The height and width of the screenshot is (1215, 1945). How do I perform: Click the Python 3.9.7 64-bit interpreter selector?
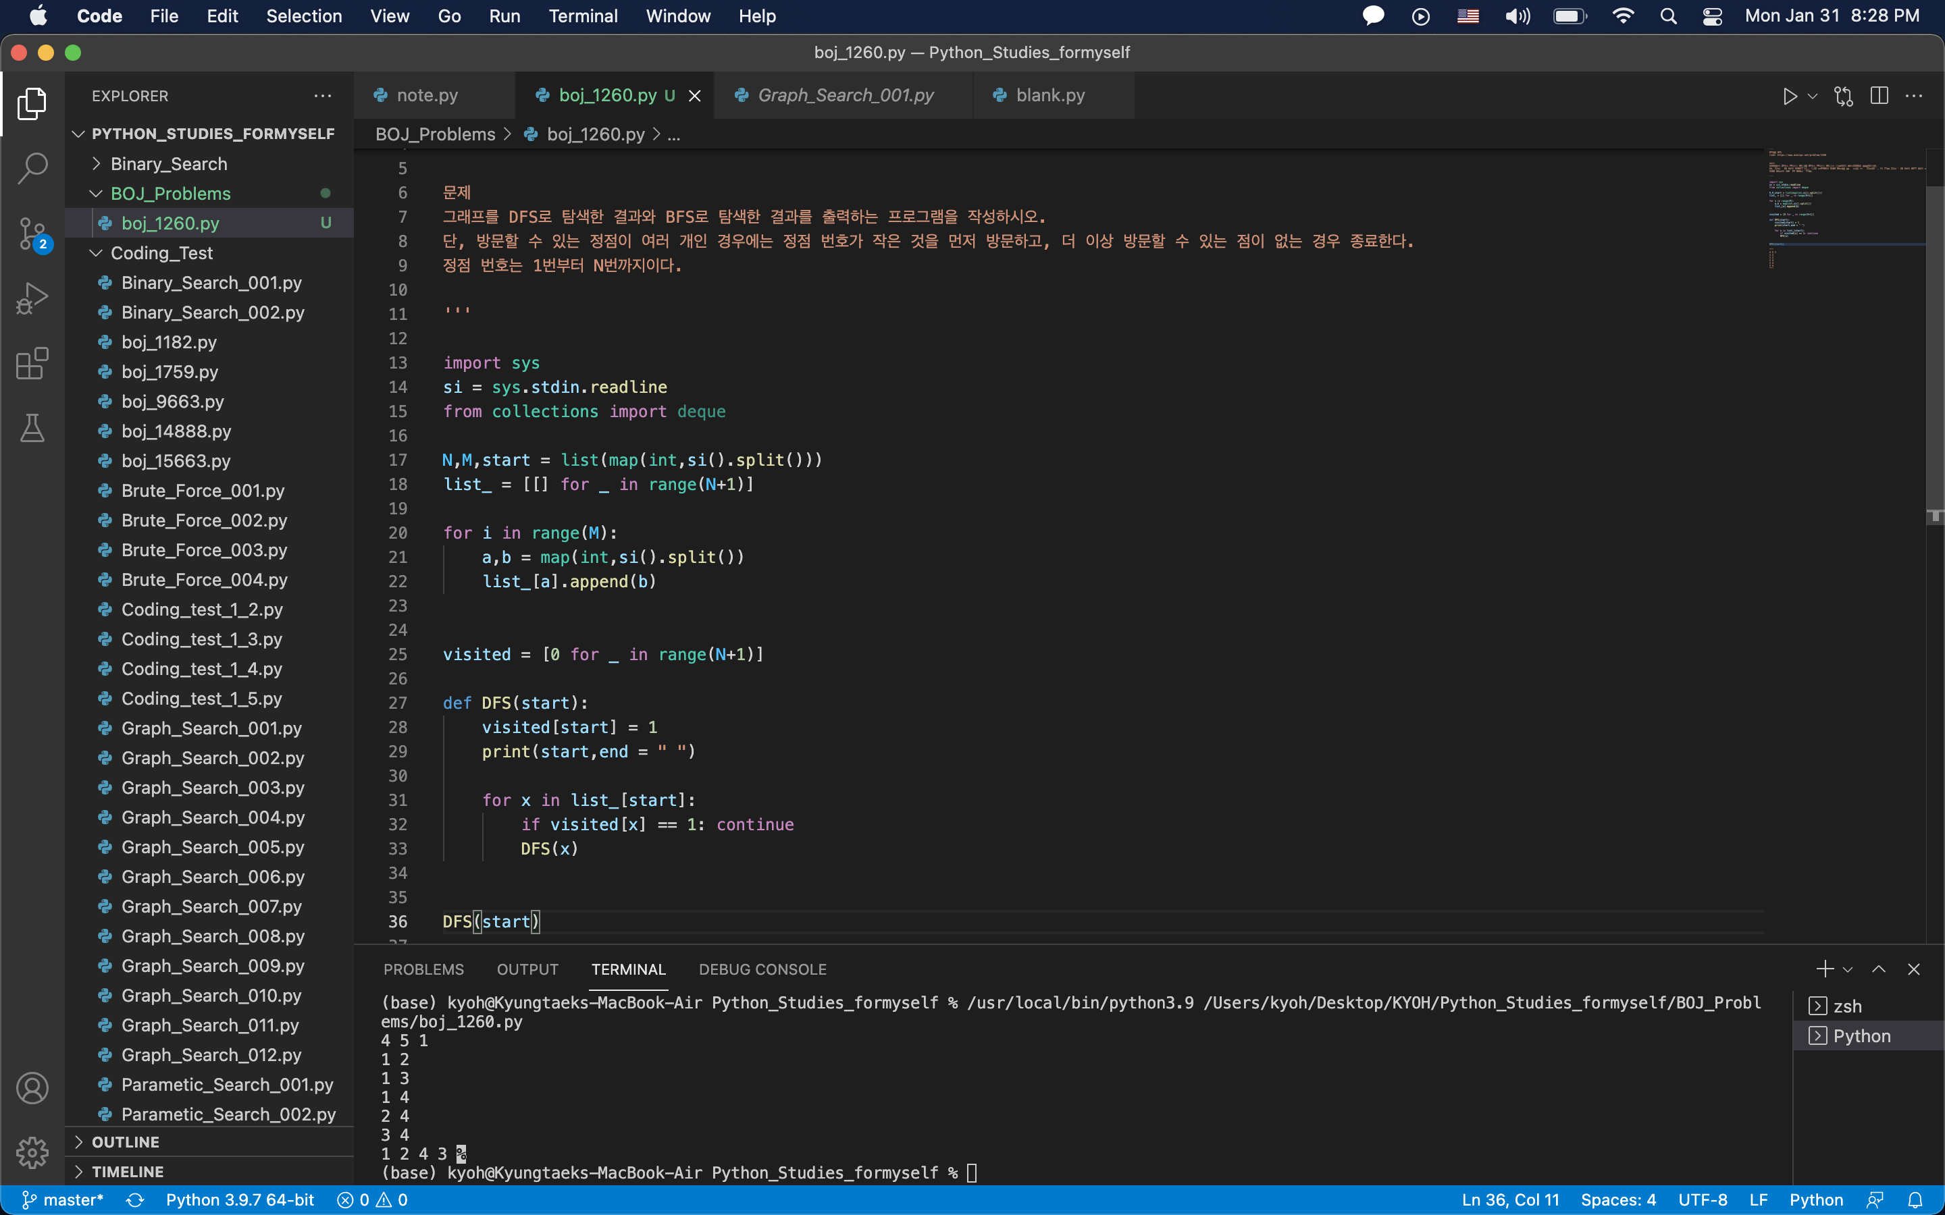[240, 1199]
